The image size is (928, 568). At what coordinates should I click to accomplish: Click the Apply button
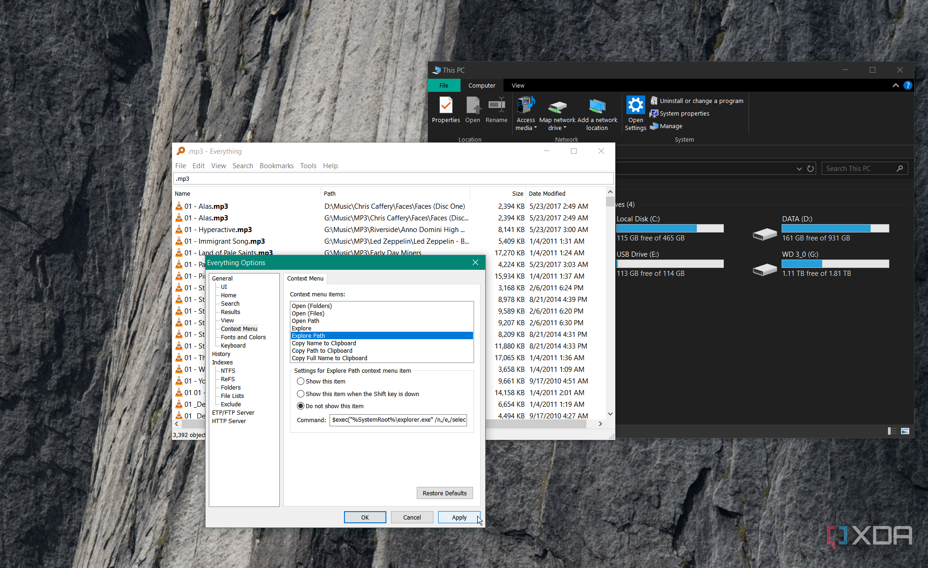pyautogui.click(x=459, y=518)
